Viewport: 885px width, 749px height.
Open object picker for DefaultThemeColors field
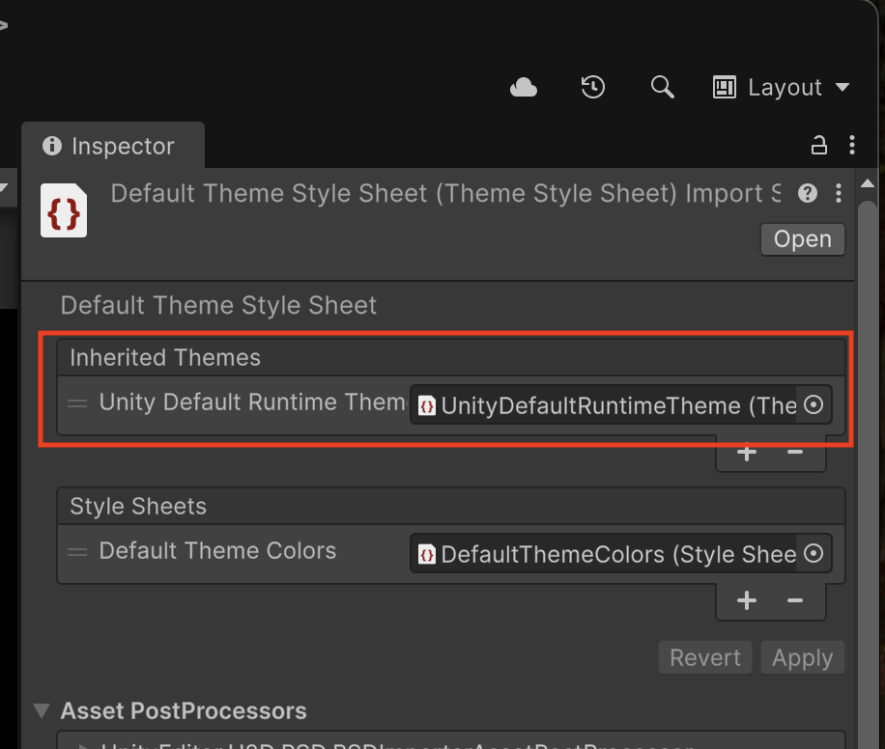[x=814, y=555]
